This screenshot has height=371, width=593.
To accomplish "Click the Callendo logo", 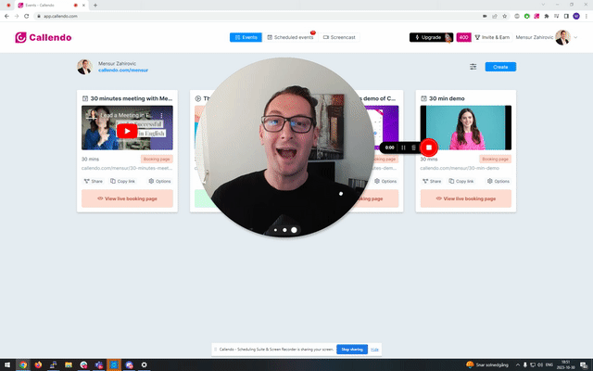I will (44, 37).
